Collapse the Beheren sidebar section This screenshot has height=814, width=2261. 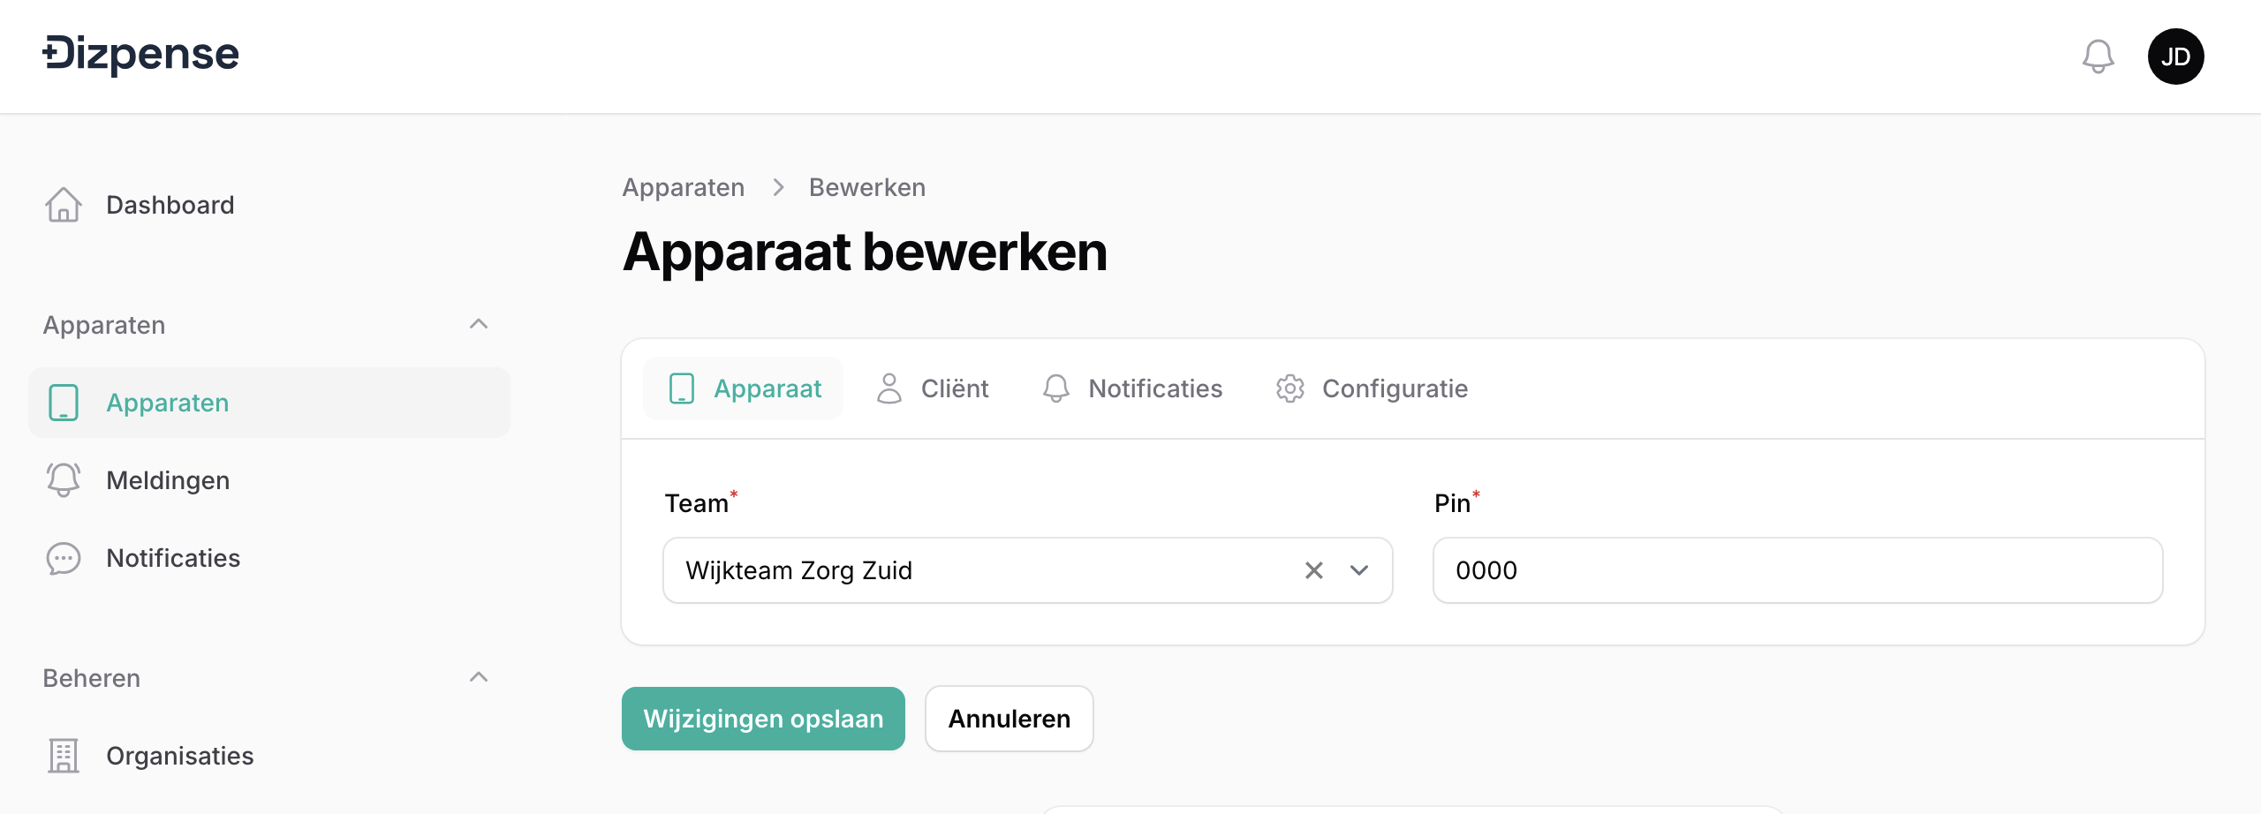(x=479, y=677)
